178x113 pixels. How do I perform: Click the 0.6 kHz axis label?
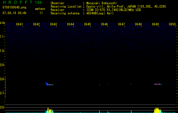point(2,107)
